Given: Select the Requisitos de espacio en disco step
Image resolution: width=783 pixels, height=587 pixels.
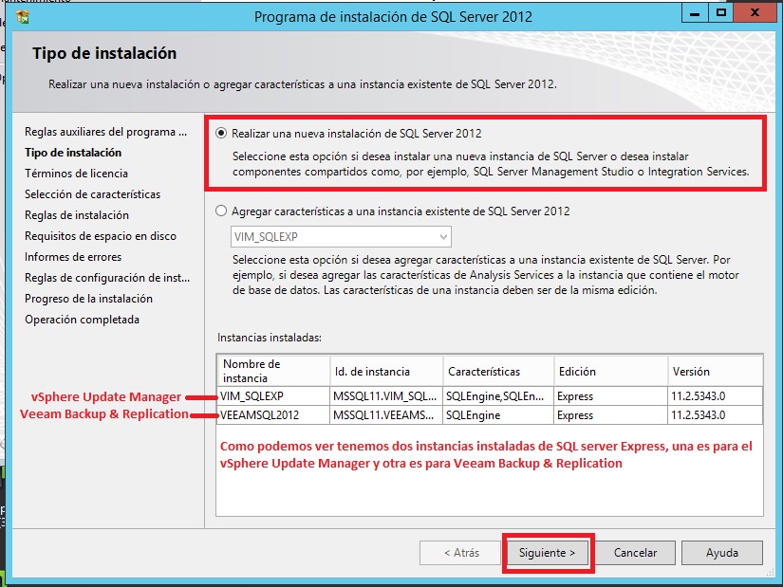Looking at the screenshot, I should tap(101, 236).
